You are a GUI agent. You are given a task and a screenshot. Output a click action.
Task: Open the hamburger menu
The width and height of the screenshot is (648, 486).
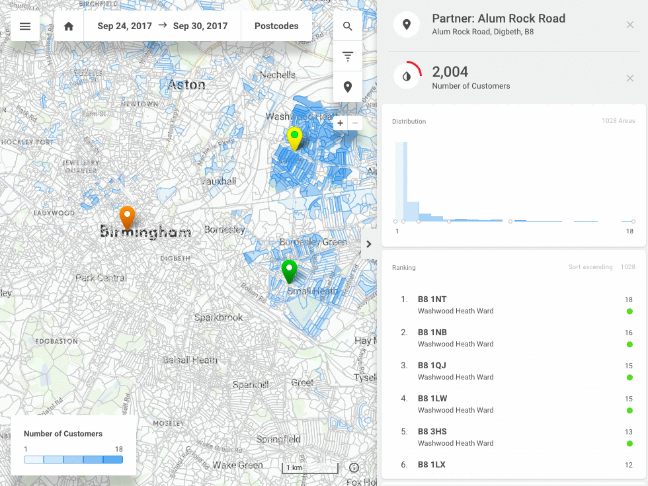coord(25,26)
